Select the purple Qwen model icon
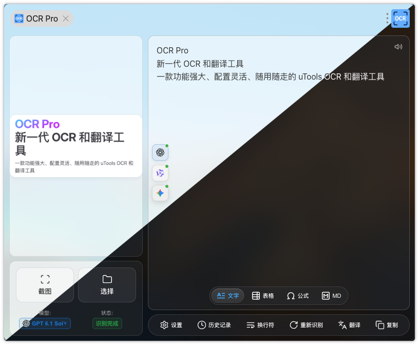The height and width of the screenshot is (345, 419). 160,173
